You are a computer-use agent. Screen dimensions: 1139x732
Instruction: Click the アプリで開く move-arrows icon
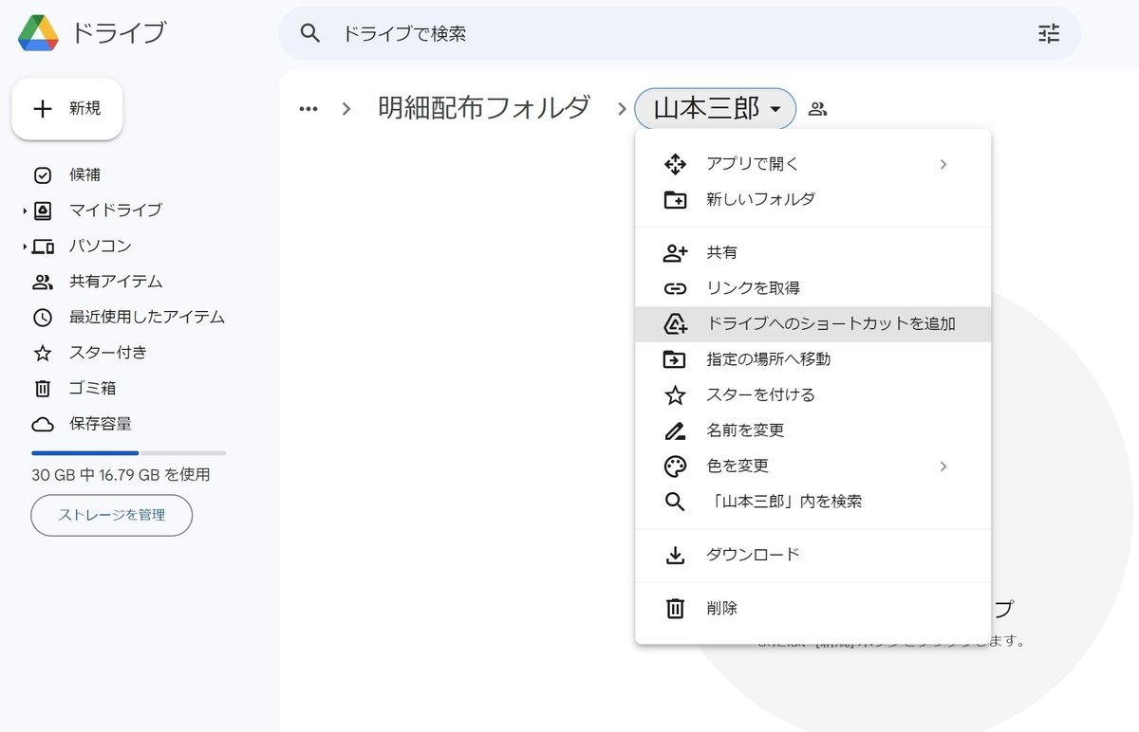pyautogui.click(x=675, y=164)
